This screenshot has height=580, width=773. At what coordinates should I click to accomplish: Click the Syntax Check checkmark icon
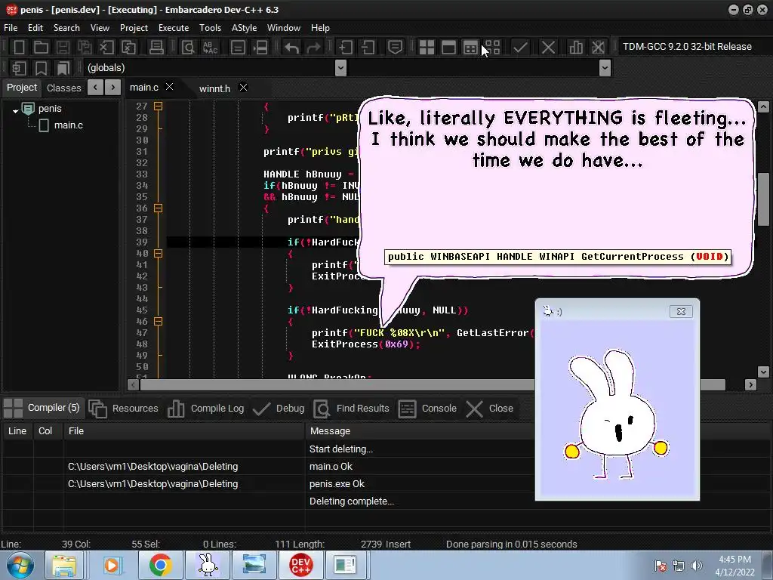click(x=520, y=47)
